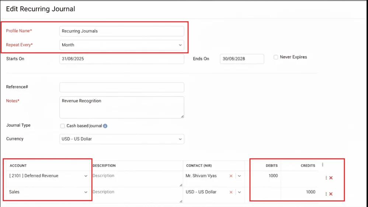Enable the Never Expires checkbox

coord(276,57)
